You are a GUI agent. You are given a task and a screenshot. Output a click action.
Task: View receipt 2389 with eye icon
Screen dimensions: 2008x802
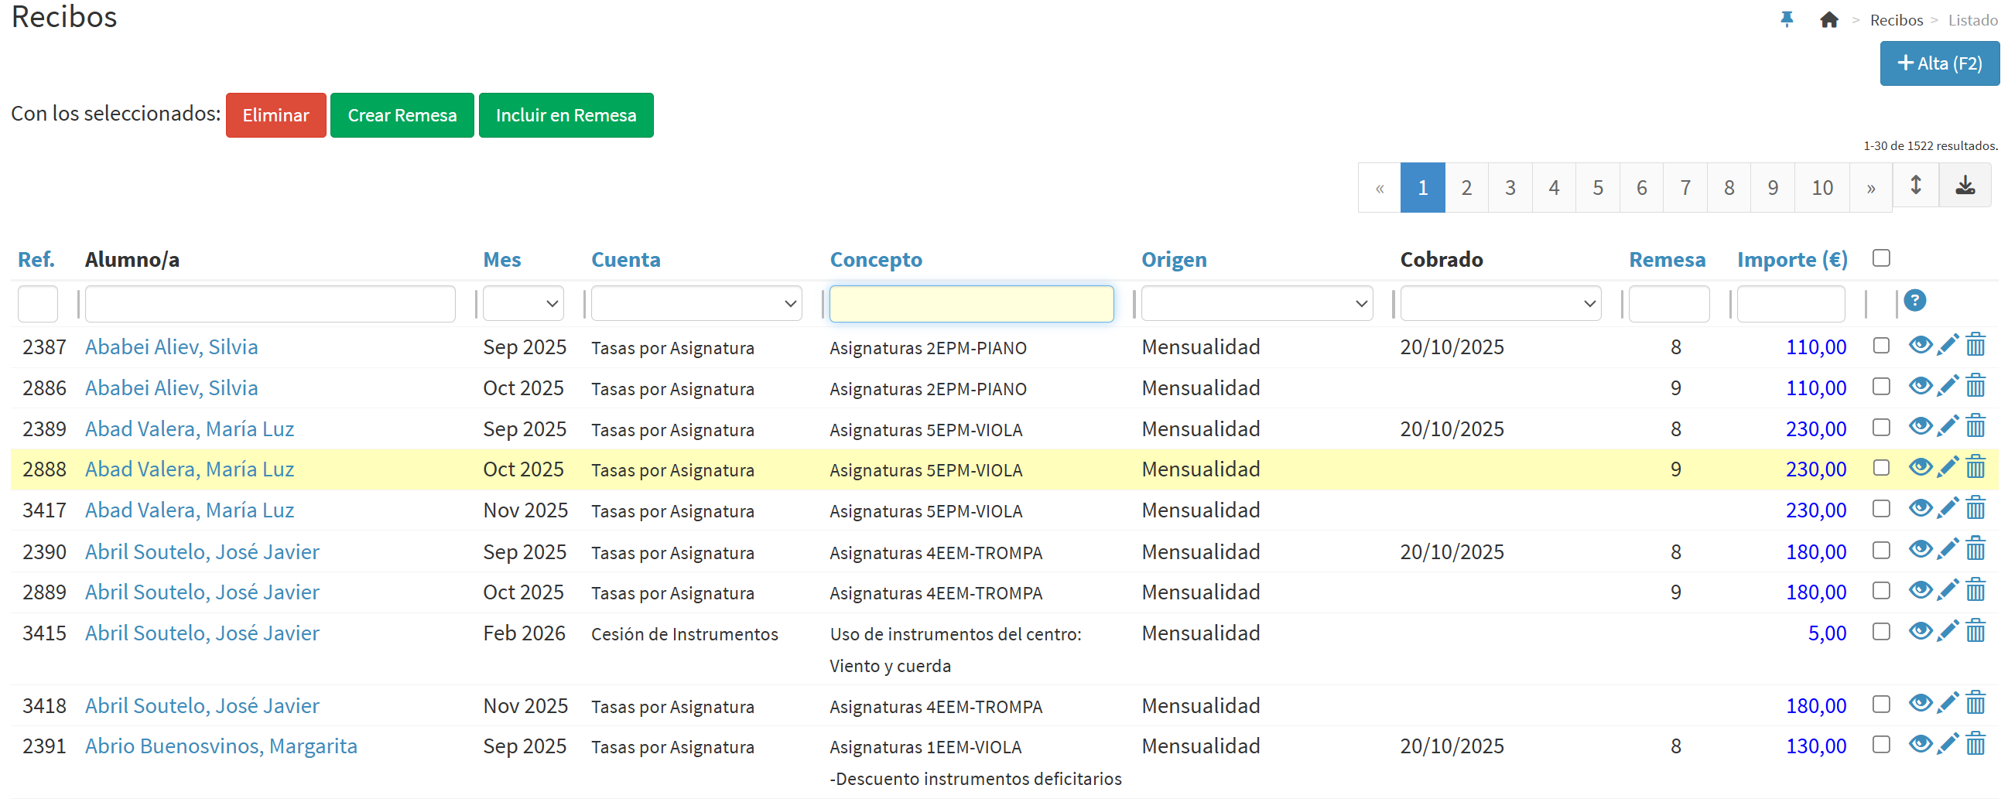point(1920,427)
